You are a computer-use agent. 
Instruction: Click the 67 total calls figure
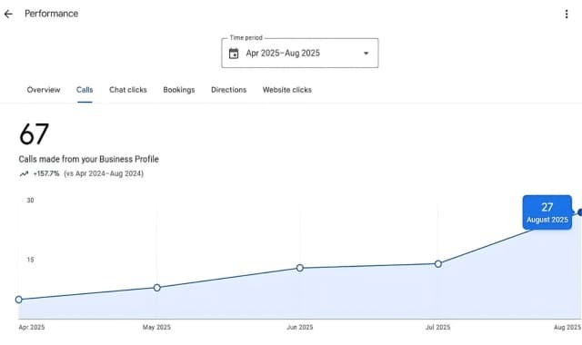click(x=34, y=134)
